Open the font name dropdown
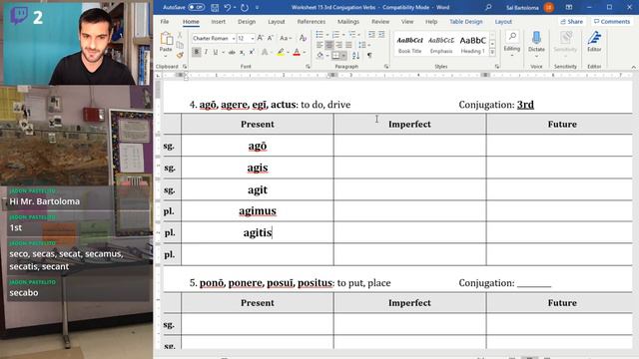Viewport: 639px width, 359px height. coord(234,38)
